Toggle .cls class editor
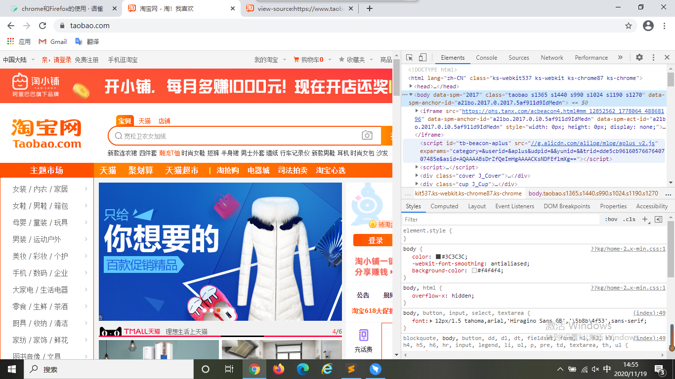675x379 pixels. point(629,219)
